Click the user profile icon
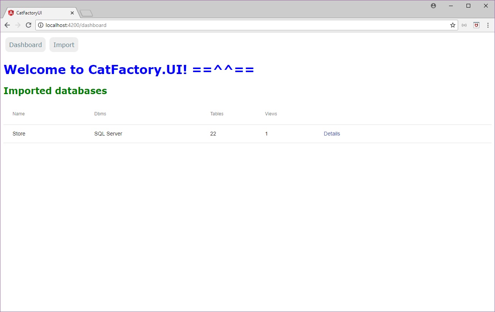This screenshot has width=495, height=312. click(433, 6)
